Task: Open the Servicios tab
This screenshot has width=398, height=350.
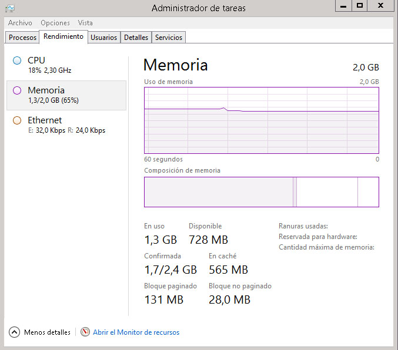Action: click(x=169, y=38)
